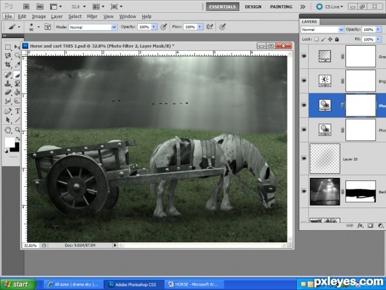Hide the selected Photo Filter layer

(304, 105)
